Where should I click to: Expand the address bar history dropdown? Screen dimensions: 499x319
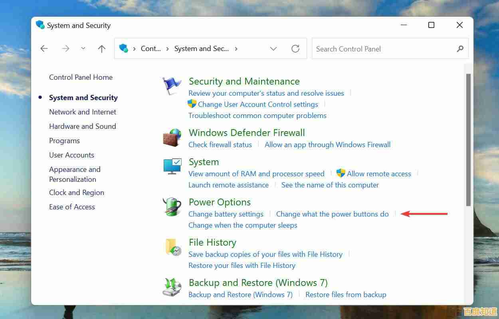tap(273, 48)
